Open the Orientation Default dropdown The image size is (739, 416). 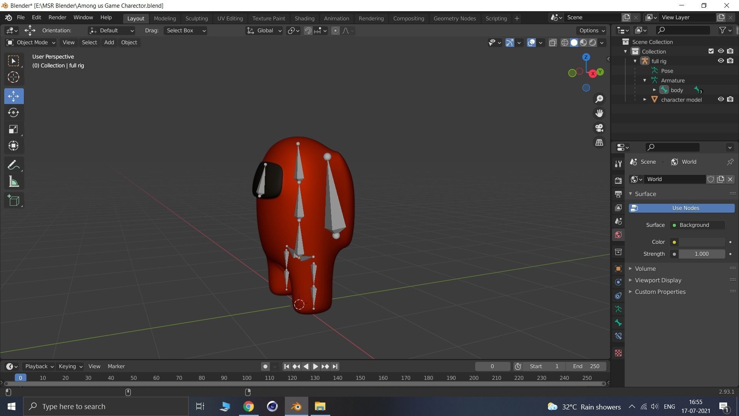[x=111, y=31]
